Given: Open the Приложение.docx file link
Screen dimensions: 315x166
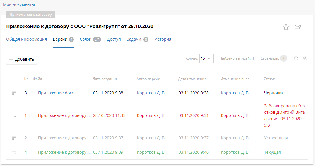Looking at the screenshot, I should pyautogui.click(x=56, y=93).
